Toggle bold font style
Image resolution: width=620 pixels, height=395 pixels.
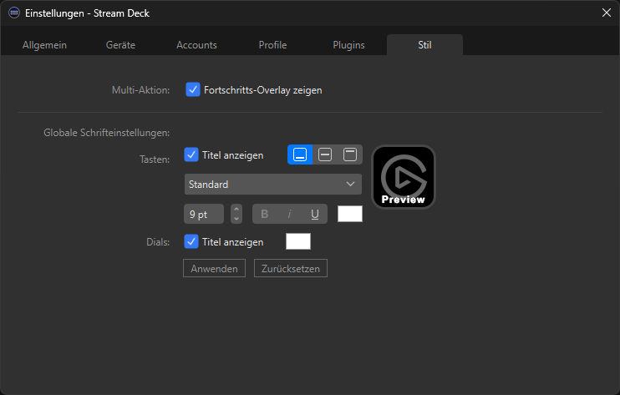point(265,214)
